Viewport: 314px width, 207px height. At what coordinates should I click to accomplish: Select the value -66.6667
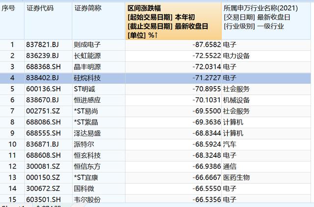click(207, 177)
